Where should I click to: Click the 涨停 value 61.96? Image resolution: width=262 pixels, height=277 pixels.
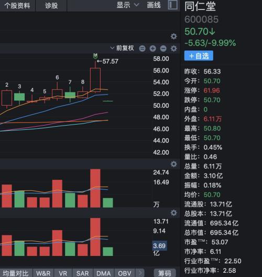click(212, 90)
